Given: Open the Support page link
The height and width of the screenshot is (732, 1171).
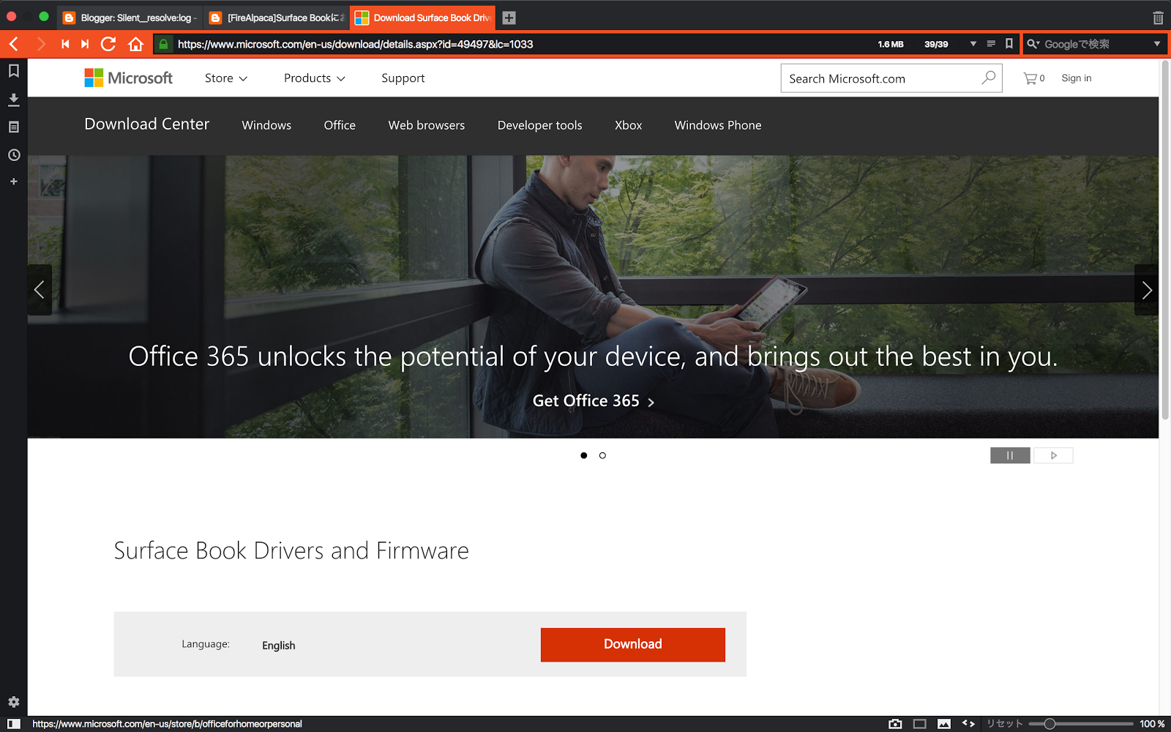Looking at the screenshot, I should pyautogui.click(x=403, y=78).
